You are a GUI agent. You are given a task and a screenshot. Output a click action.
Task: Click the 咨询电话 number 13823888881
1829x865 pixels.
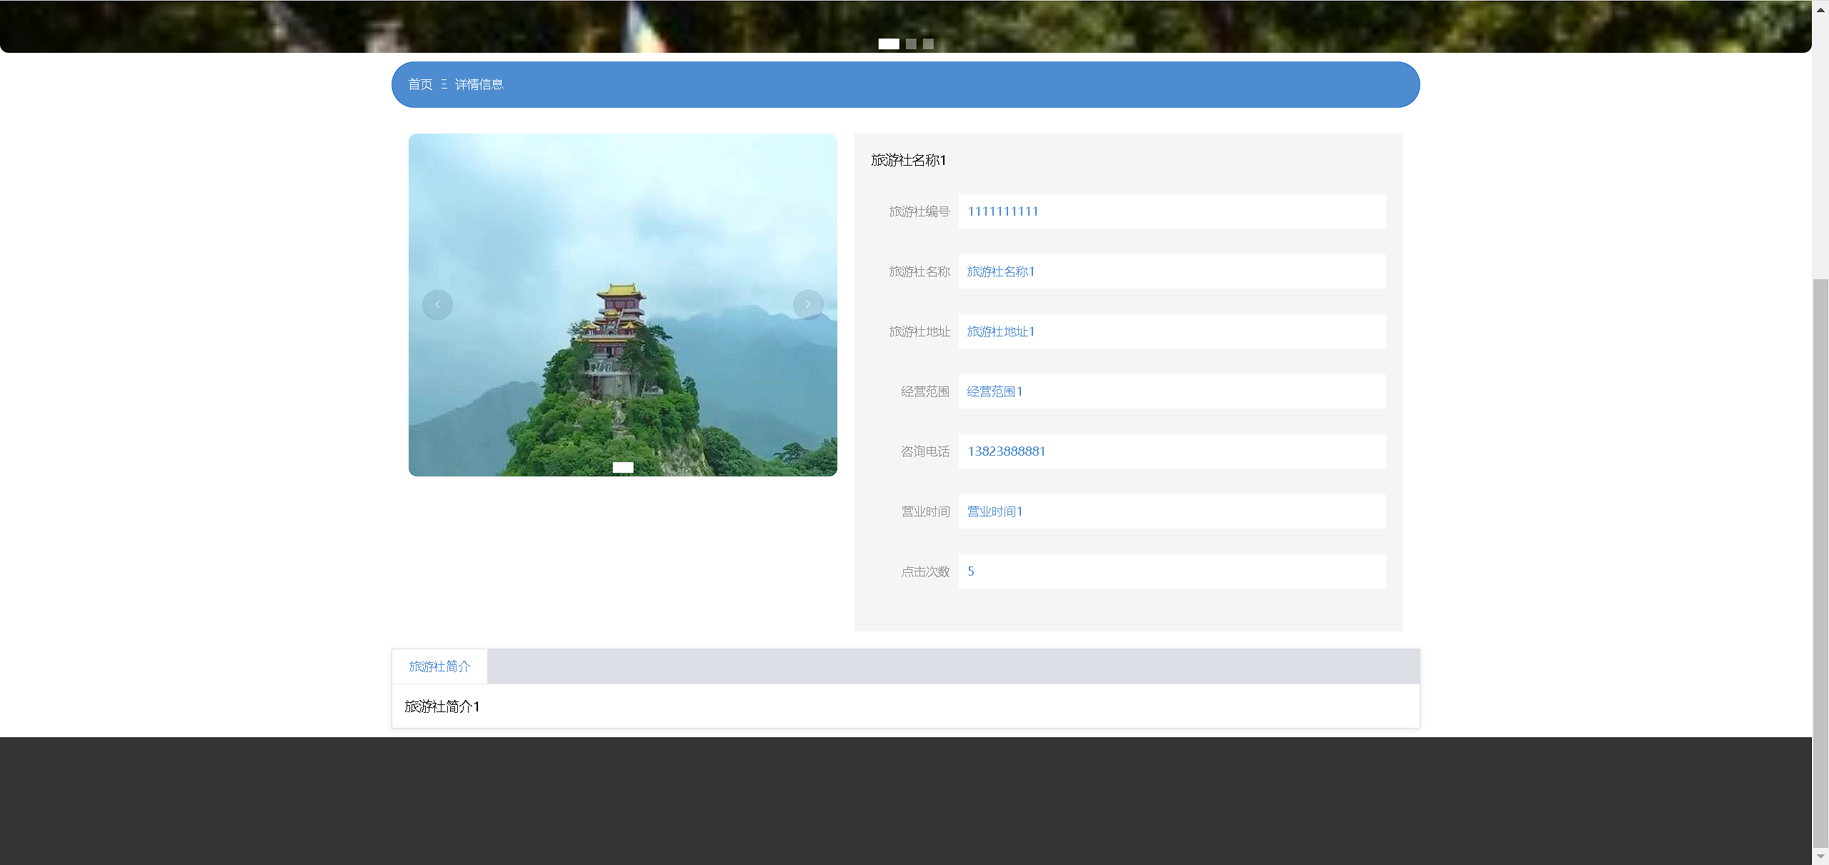point(1006,451)
